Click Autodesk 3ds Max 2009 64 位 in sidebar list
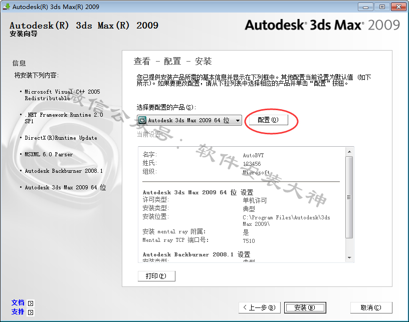Image resolution: width=409 pixels, height=322 pixels. (66, 187)
